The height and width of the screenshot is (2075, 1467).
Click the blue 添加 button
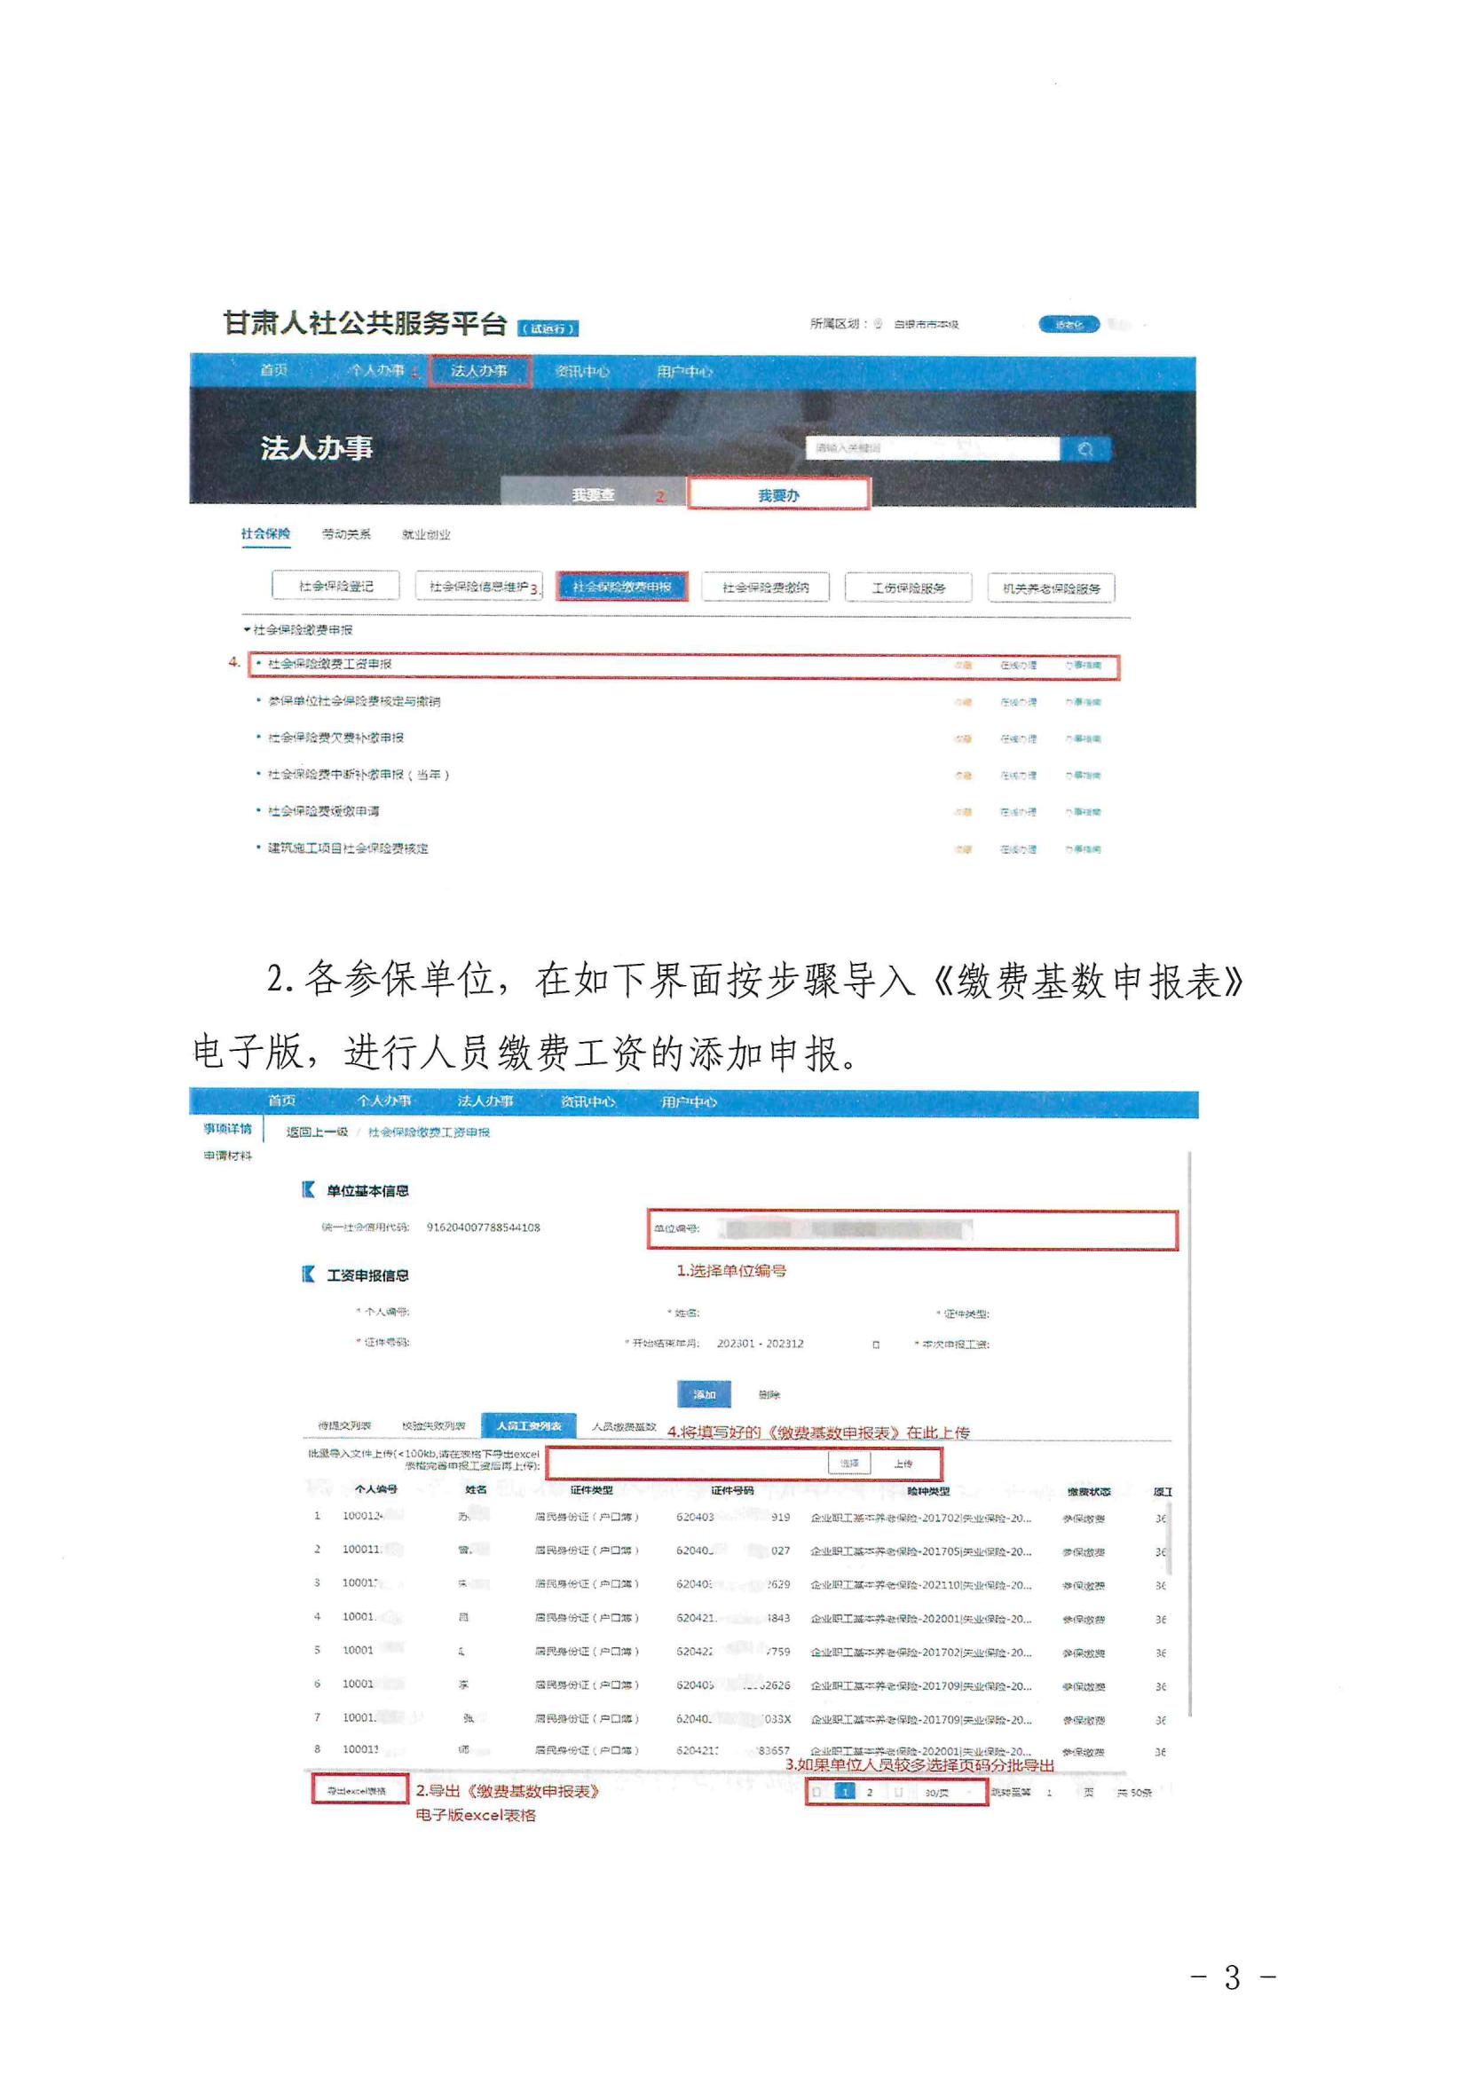(x=704, y=1394)
